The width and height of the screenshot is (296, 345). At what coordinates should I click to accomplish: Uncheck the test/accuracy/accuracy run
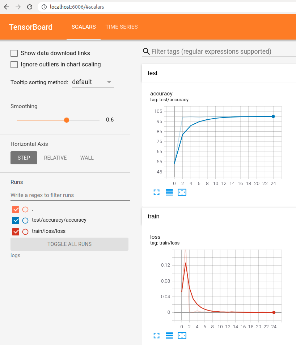tap(16, 220)
